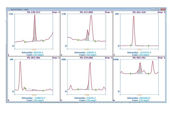Select right green background marker in Pb 405.781
This screenshot has width=176, height=114.
click(149, 74)
